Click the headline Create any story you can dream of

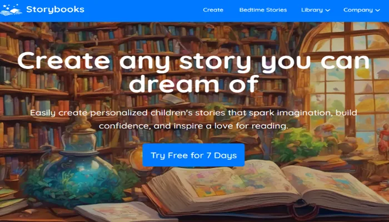193,72
